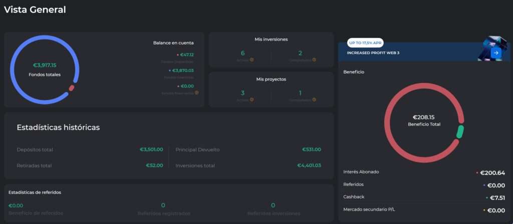This screenshot has height=224, width=513.
Task: Select the 2 completed investments count
Action: click(301, 53)
